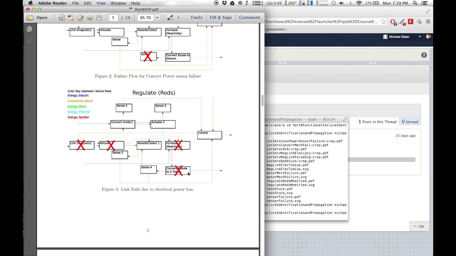
Task: Click the Spotlight search magnifier icon
Action: [x=415, y=3]
